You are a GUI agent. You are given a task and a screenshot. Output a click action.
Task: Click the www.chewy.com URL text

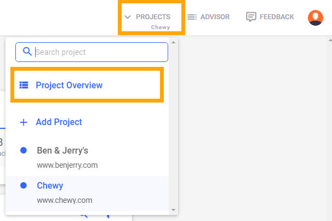point(65,200)
